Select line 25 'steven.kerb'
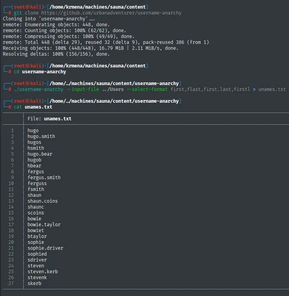 pyautogui.click(x=42, y=271)
